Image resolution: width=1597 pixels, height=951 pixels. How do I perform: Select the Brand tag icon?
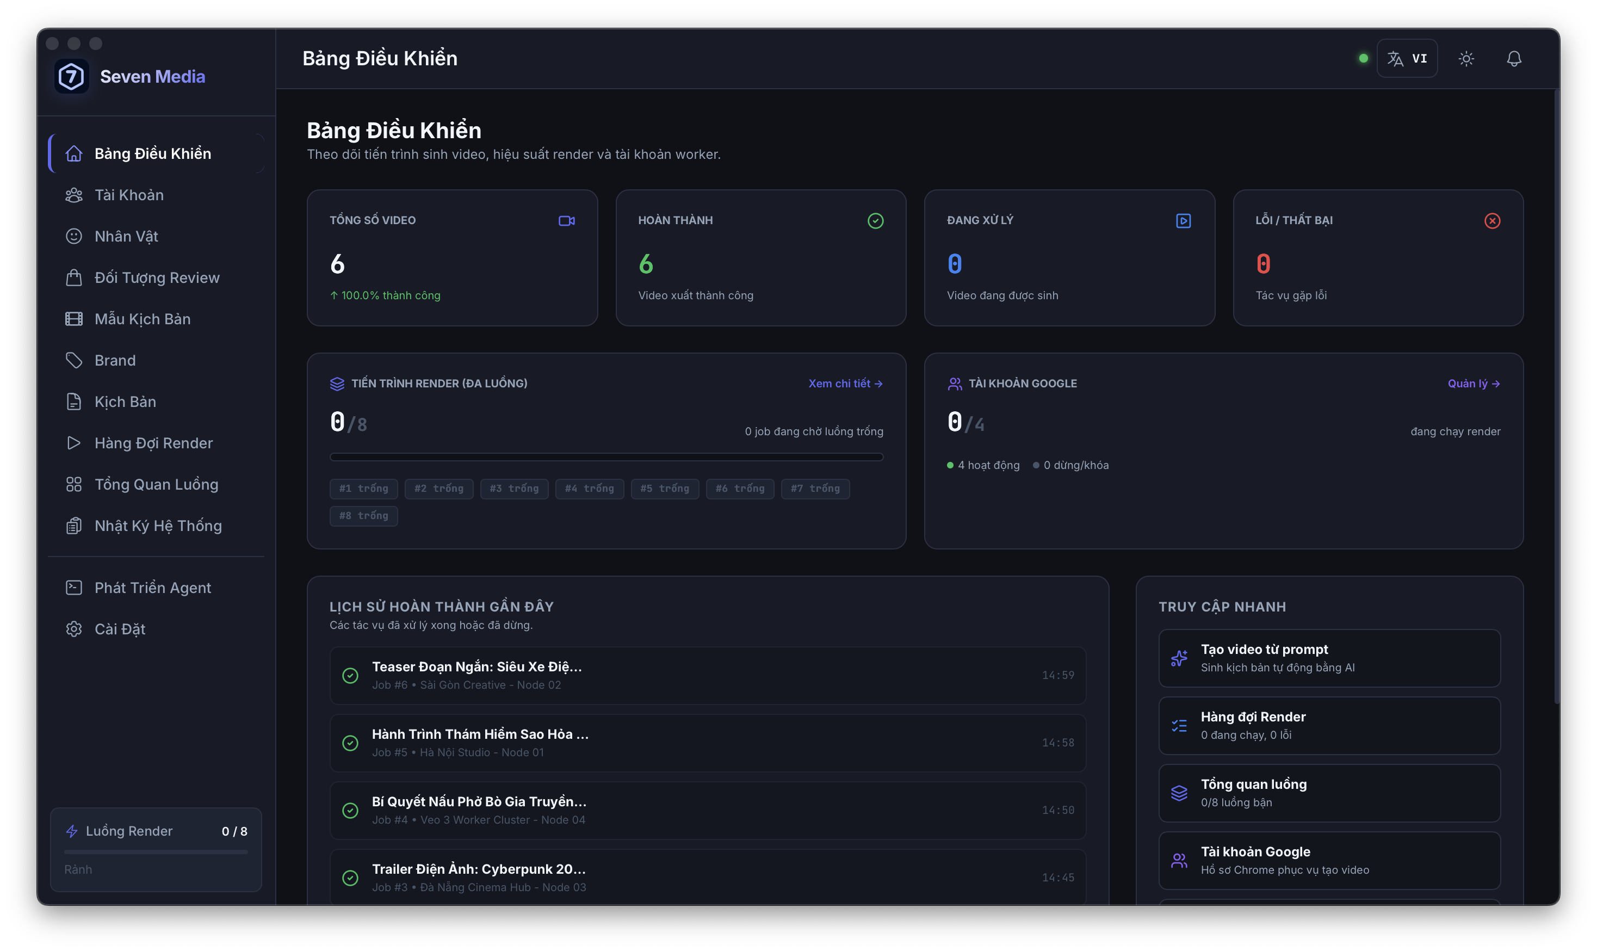[73, 360]
